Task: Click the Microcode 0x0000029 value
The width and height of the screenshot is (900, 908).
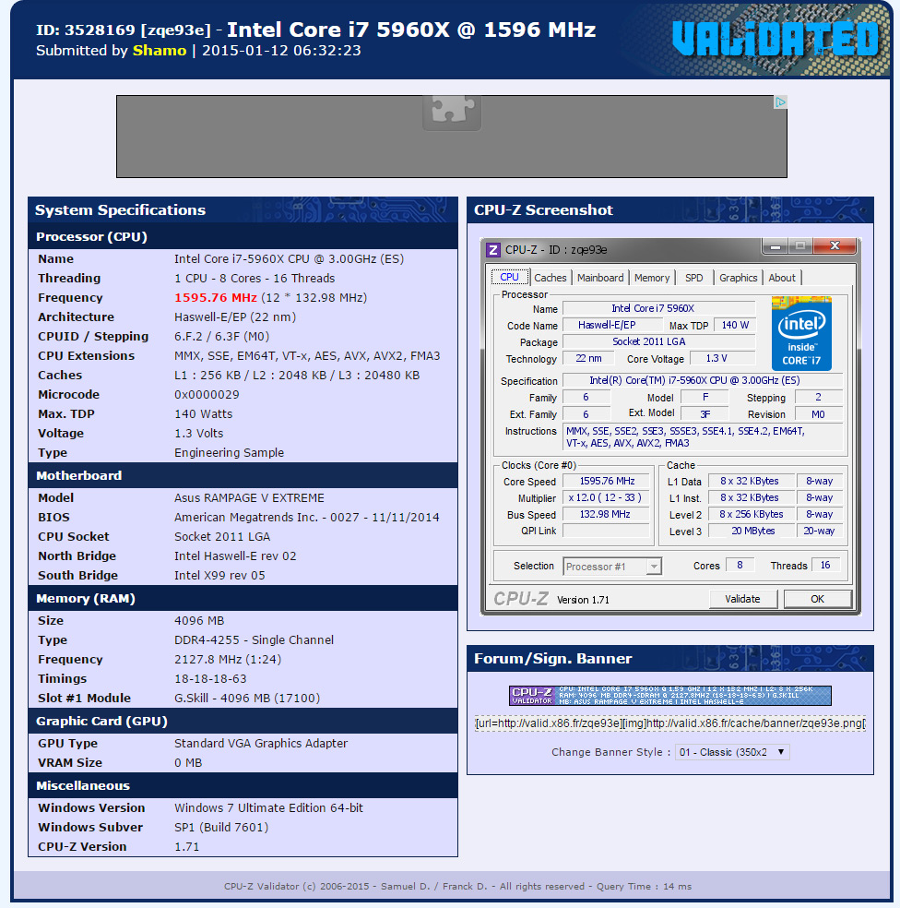Action: [x=207, y=394]
